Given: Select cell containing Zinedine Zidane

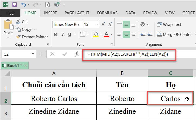Looking at the screenshot, I should (x=54, y=111).
